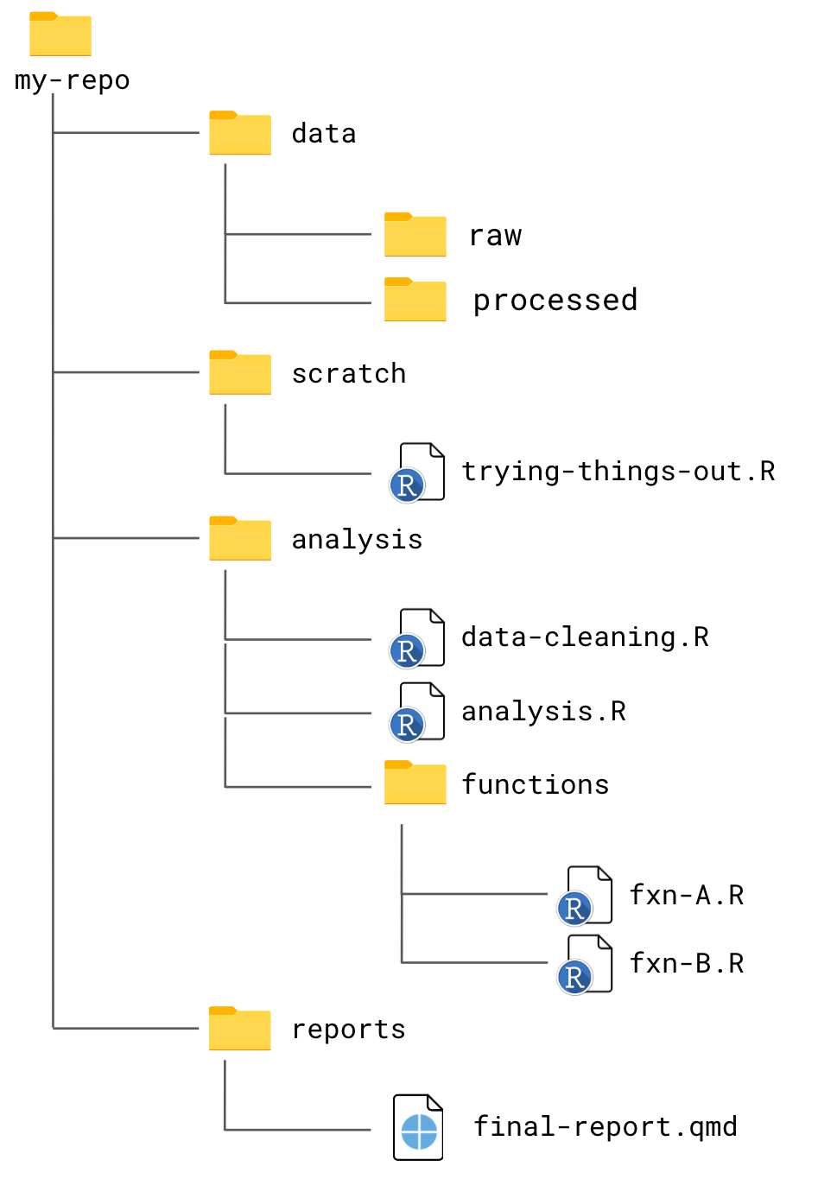Open the fxn-B.R file icon
The width and height of the screenshot is (818, 1179).
click(586, 964)
